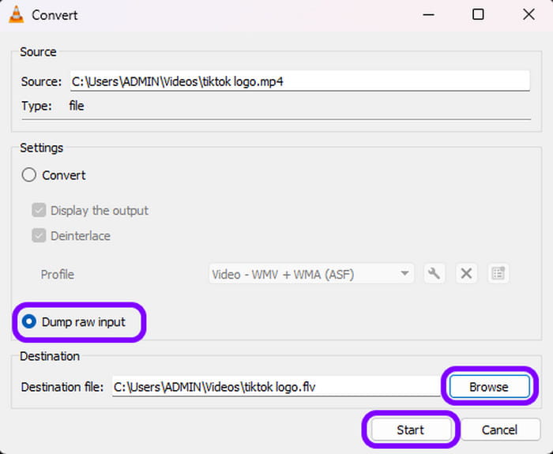The width and height of the screenshot is (553, 454).
Task: Click the 'file' type value text
Action: pyautogui.click(x=77, y=106)
